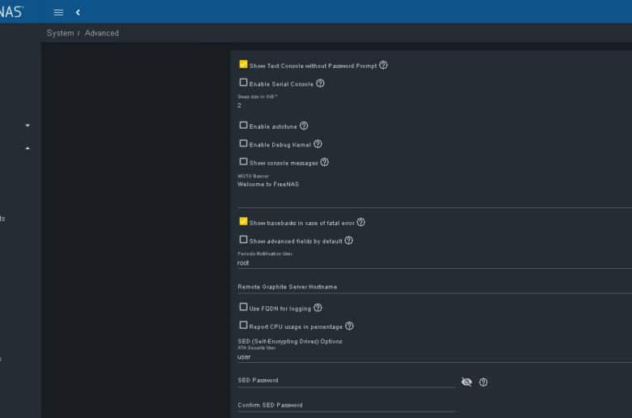Image resolution: width=632 pixels, height=418 pixels.
Task: Open help icon next to Enable autotune
Action: click(304, 126)
